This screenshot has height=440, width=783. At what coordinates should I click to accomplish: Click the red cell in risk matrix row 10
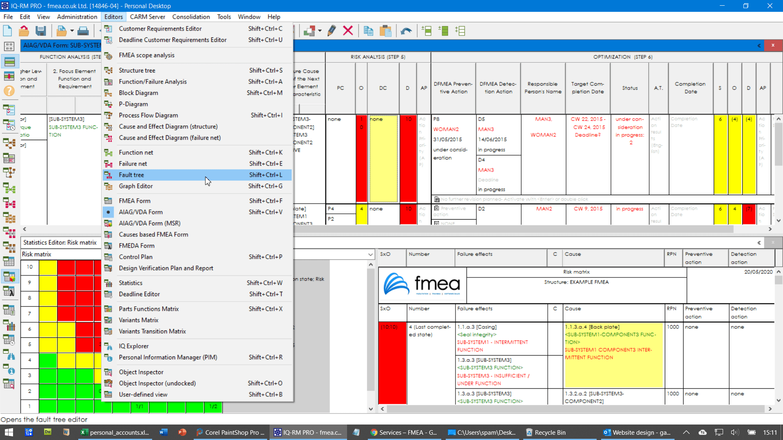66,267
